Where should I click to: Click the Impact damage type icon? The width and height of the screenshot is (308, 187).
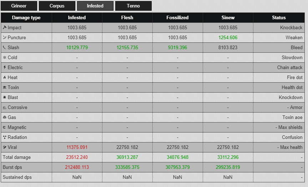[x=5, y=28]
